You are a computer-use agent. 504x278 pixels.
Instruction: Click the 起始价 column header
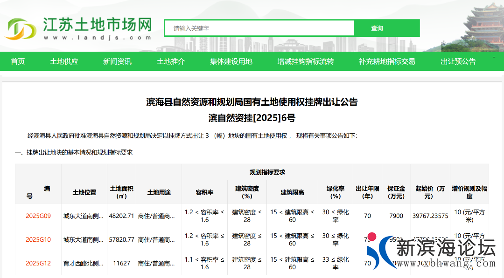coord(429,192)
